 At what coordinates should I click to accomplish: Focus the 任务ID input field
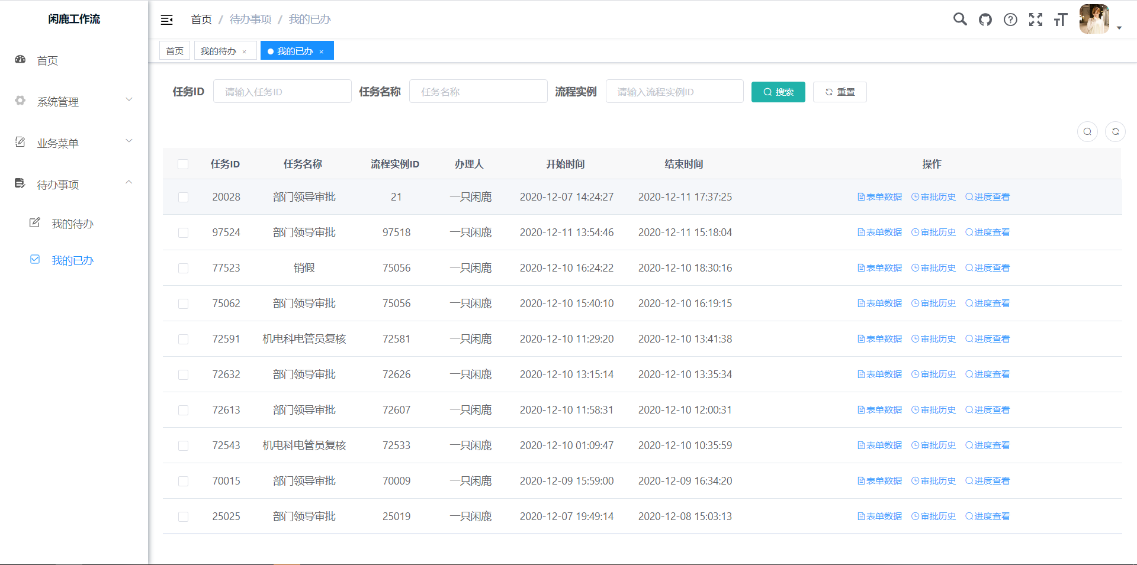point(282,92)
